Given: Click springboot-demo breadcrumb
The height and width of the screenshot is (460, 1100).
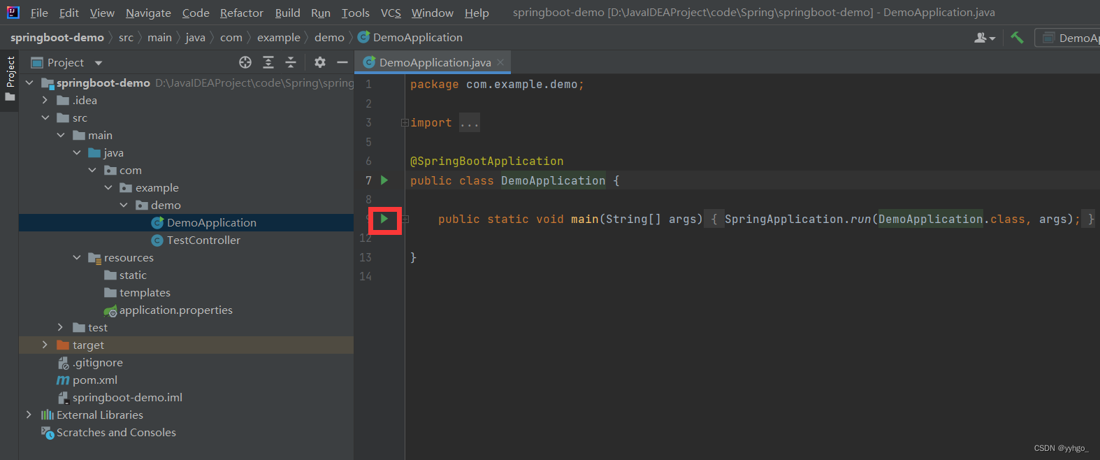Looking at the screenshot, I should tap(57, 38).
